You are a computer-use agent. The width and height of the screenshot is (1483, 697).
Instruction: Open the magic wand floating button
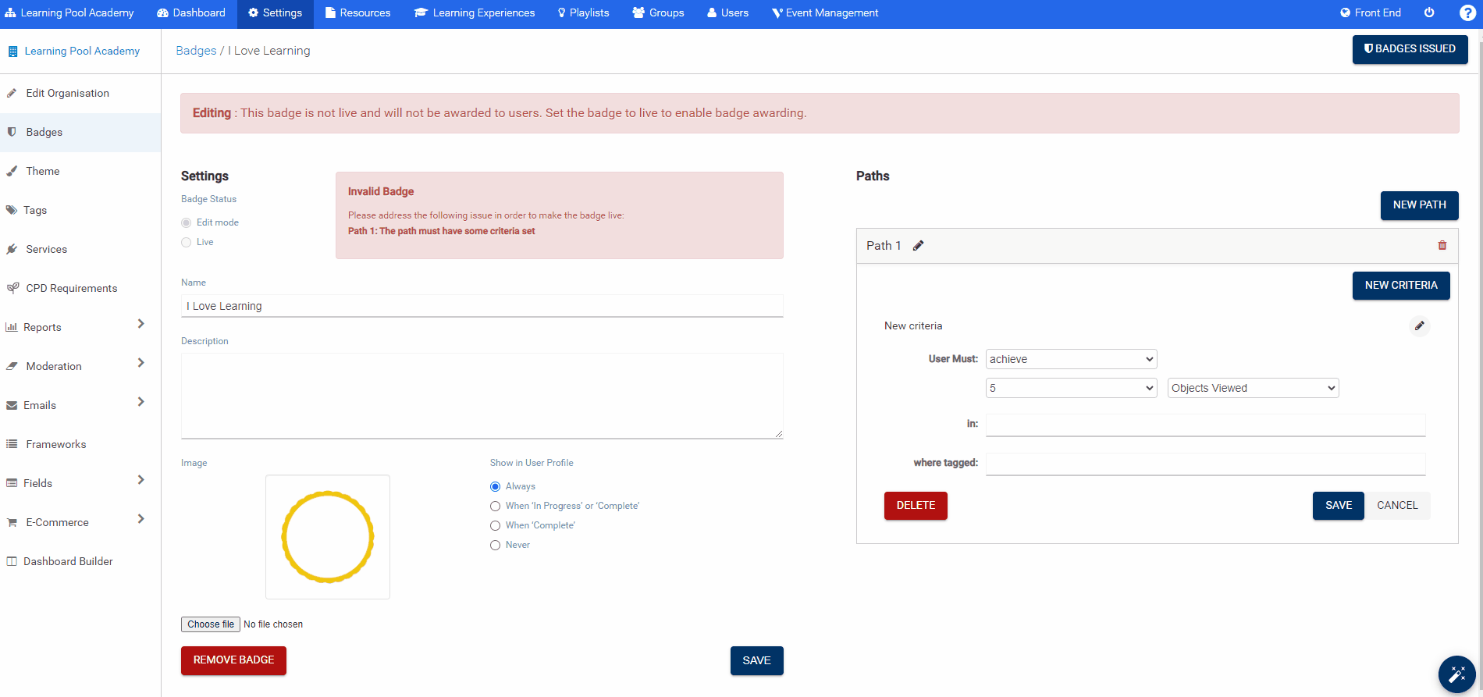pyautogui.click(x=1456, y=674)
